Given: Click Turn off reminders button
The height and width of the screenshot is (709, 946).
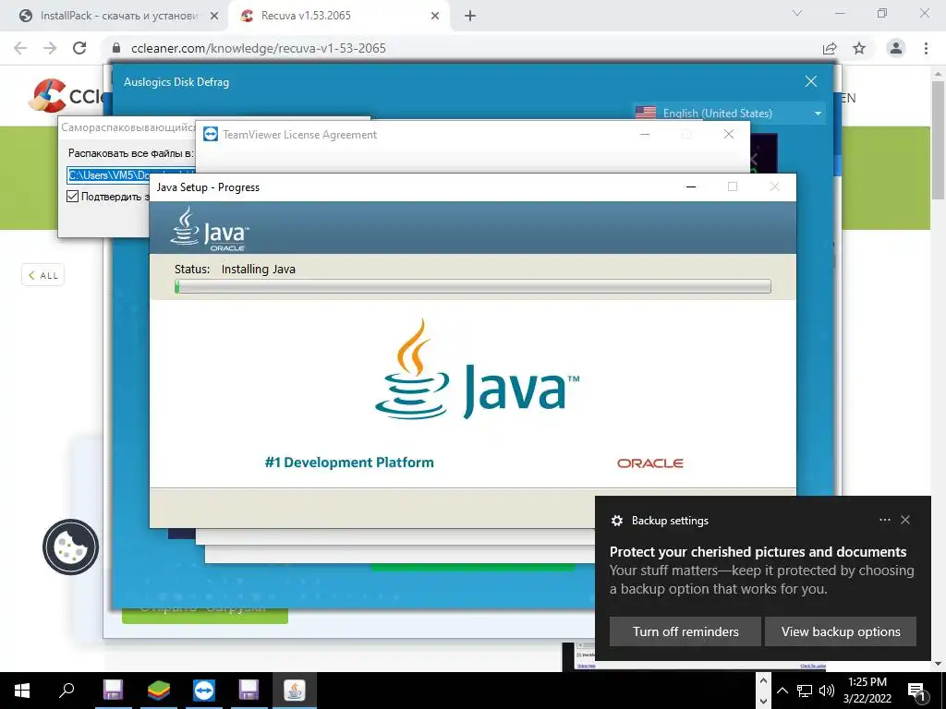Looking at the screenshot, I should 685,631.
